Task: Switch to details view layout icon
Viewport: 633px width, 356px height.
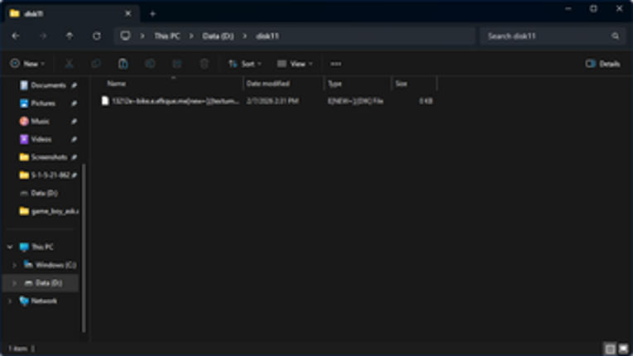Action: [610, 349]
